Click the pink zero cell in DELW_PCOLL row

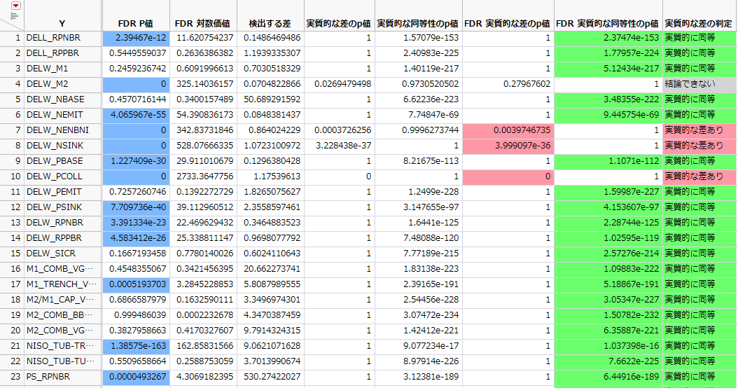[508, 176]
